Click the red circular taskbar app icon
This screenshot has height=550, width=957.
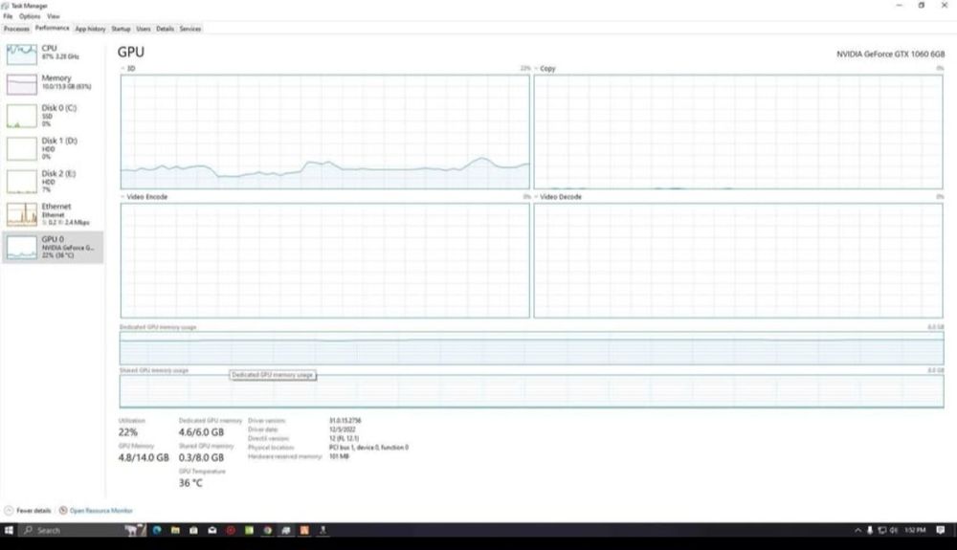[x=231, y=530]
